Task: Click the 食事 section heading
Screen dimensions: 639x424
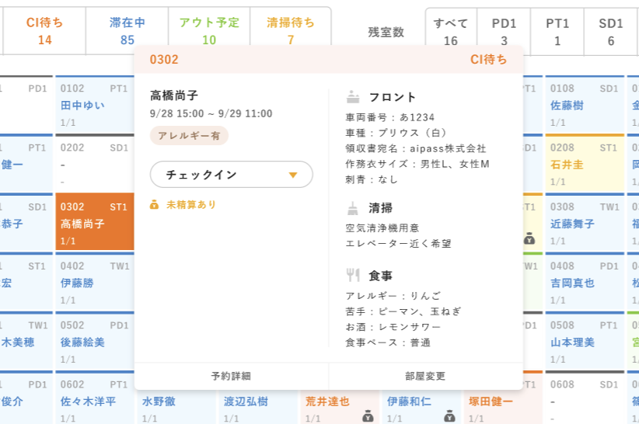Action: point(381,276)
